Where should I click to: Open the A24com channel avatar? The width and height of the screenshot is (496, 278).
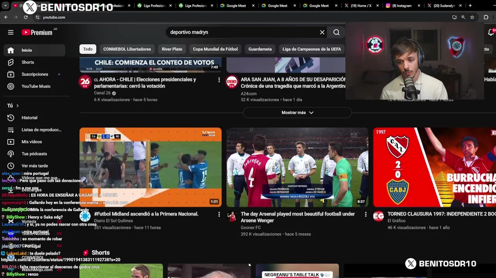[x=232, y=82]
